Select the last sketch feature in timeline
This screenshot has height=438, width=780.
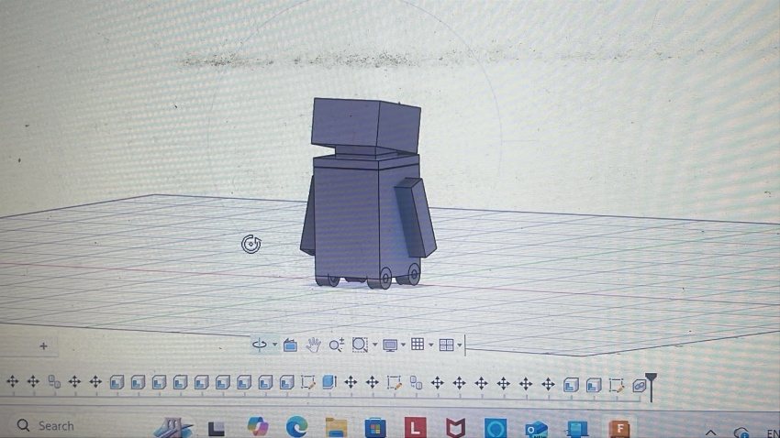click(x=616, y=386)
